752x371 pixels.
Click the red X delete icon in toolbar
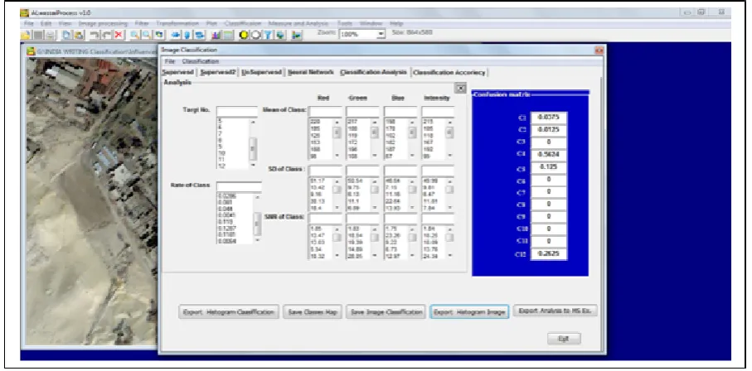pyautogui.click(x=118, y=35)
